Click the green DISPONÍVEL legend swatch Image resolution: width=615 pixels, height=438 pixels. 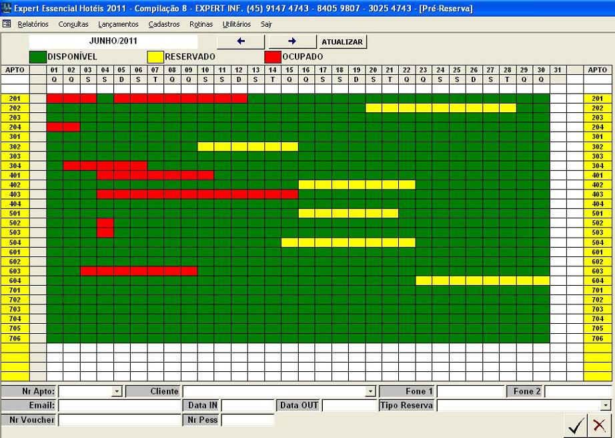tap(37, 57)
